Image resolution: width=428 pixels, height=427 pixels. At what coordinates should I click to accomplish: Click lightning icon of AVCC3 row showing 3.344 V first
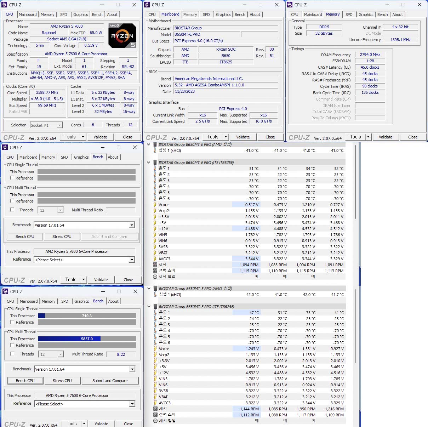(x=155, y=259)
